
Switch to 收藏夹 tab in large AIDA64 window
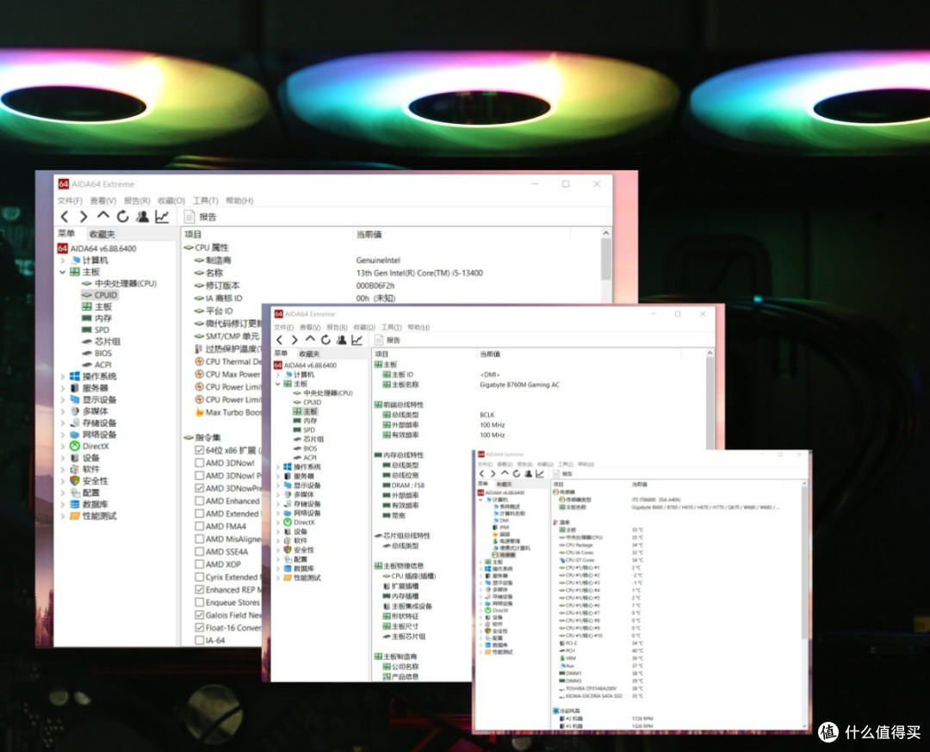pyautogui.click(x=102, y=234)
